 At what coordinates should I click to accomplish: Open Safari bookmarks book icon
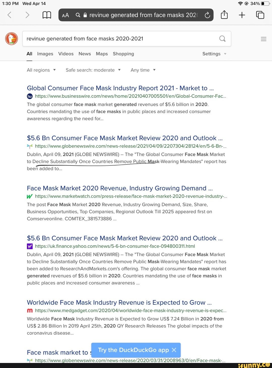[x=47, y=15]
